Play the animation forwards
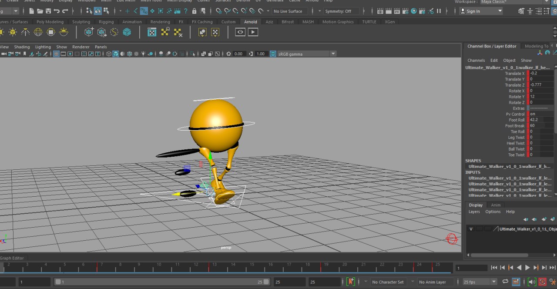 pyautogui.click(x=527, y=268)
